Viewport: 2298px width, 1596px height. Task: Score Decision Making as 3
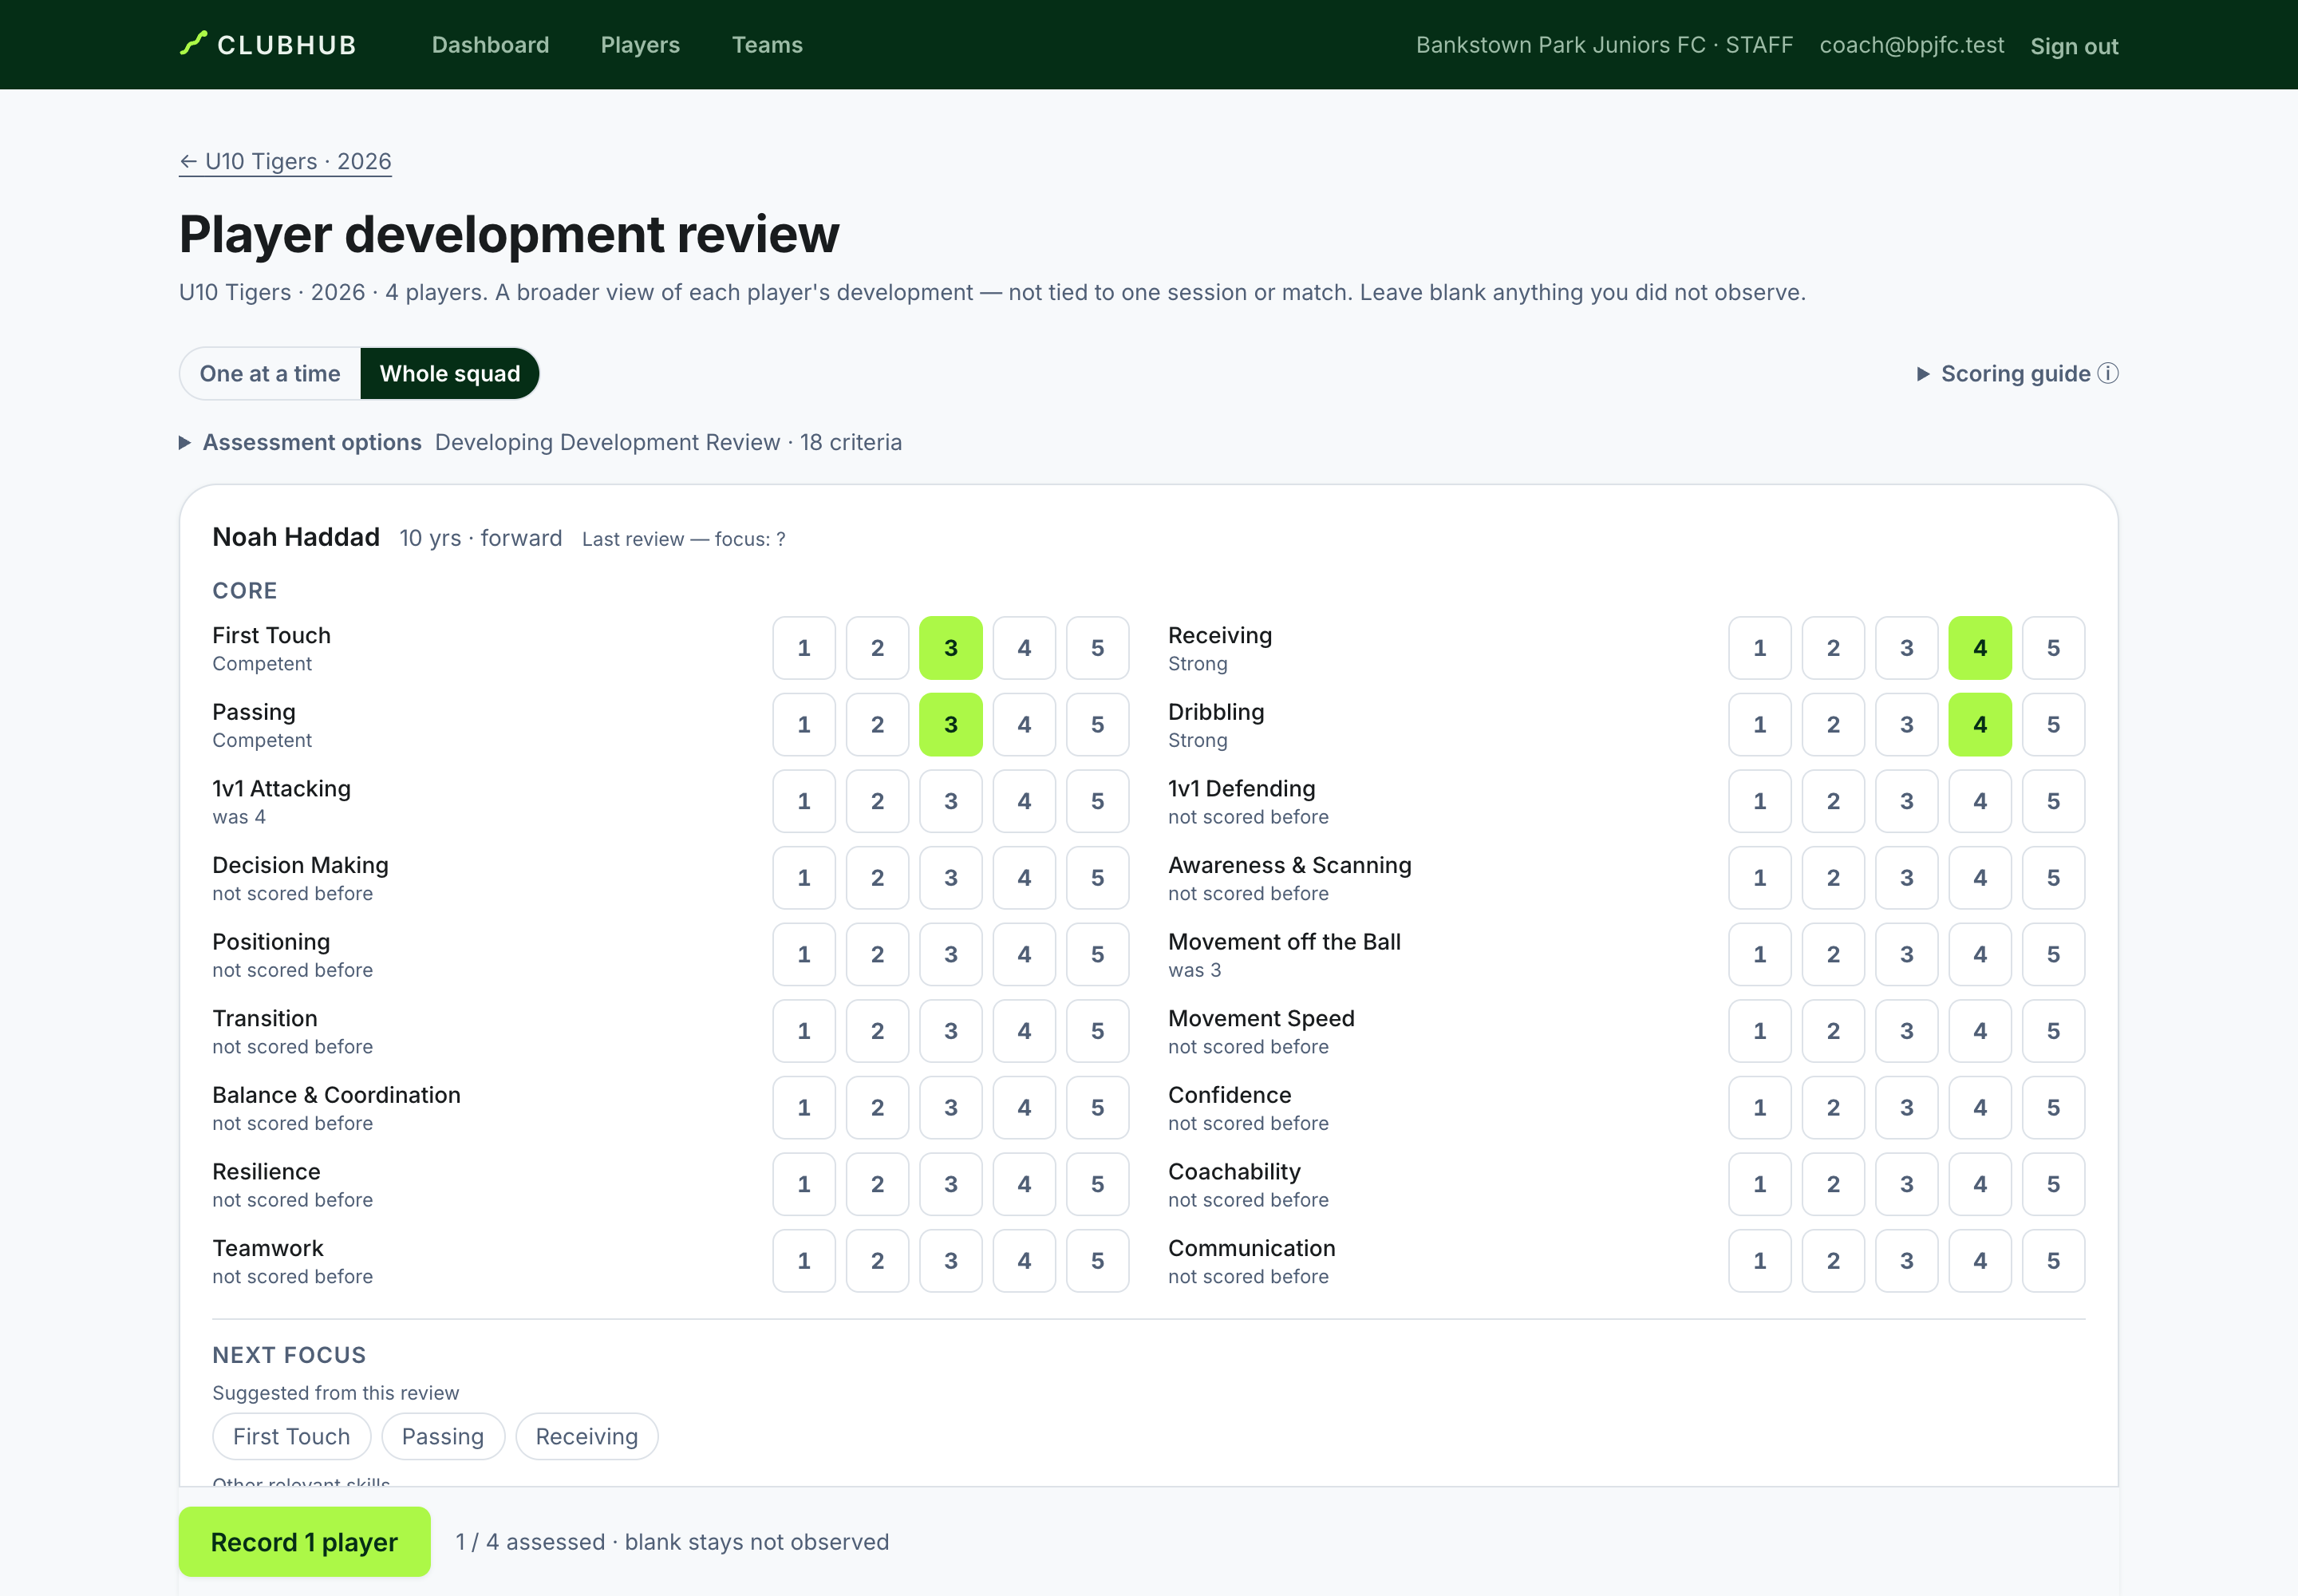pos(951,878)
